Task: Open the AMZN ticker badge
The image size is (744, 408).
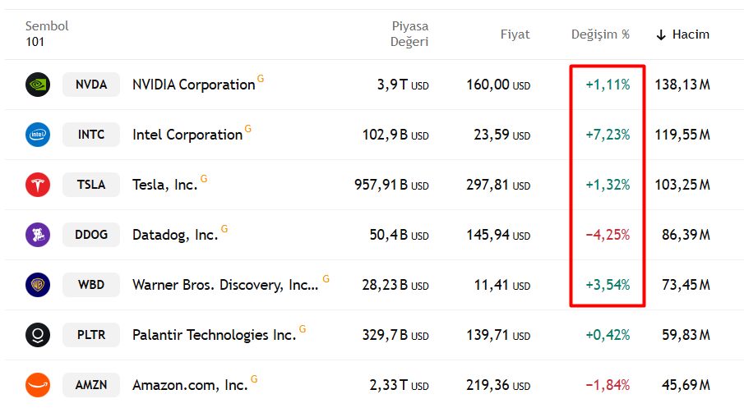Action: pyautogui.click(x=91, y=385)
